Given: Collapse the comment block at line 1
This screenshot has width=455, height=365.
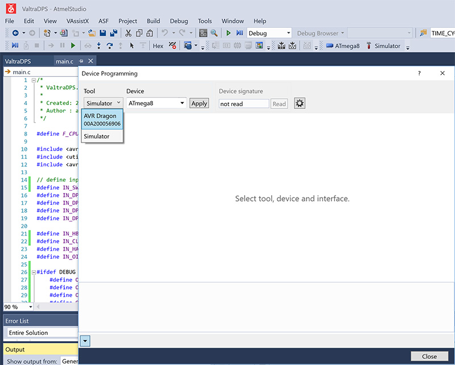Looking at the screenshot, I should (34, 80).
